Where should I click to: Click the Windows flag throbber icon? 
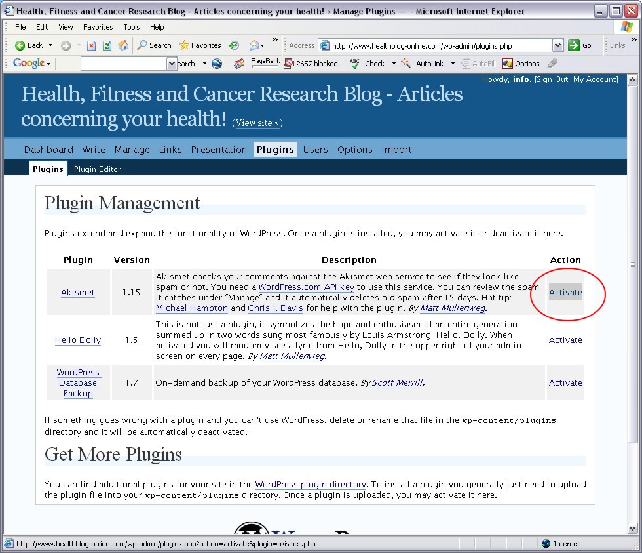coord(626,27)
